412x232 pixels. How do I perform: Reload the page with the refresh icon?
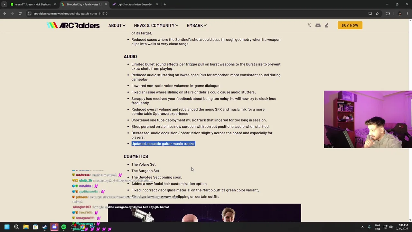point(20,14)
